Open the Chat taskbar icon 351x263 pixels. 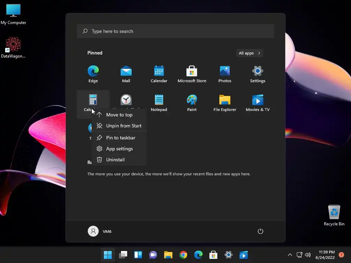click(x=153, y=255)
